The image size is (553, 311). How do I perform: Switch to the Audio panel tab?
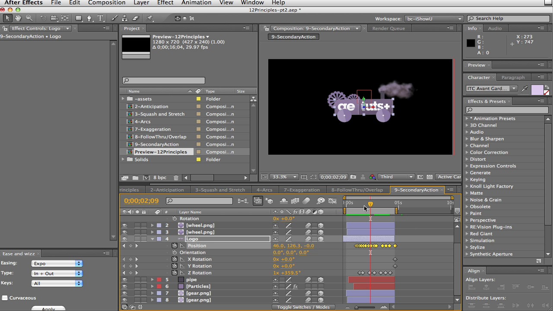[495, 29]
